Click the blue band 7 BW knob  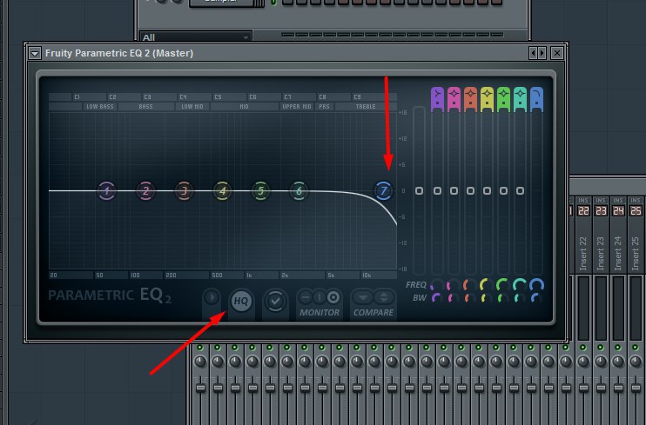536,298
